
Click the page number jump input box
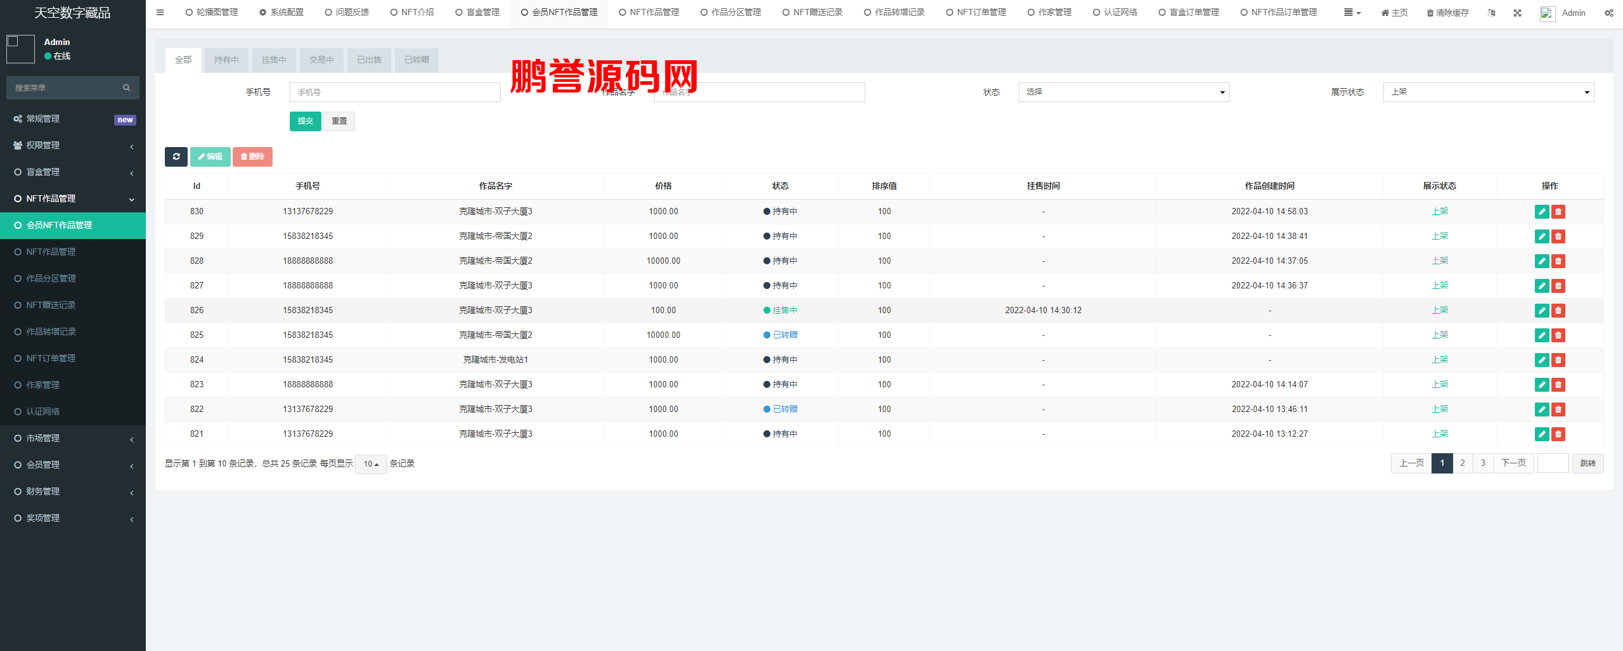[1553, 463]
